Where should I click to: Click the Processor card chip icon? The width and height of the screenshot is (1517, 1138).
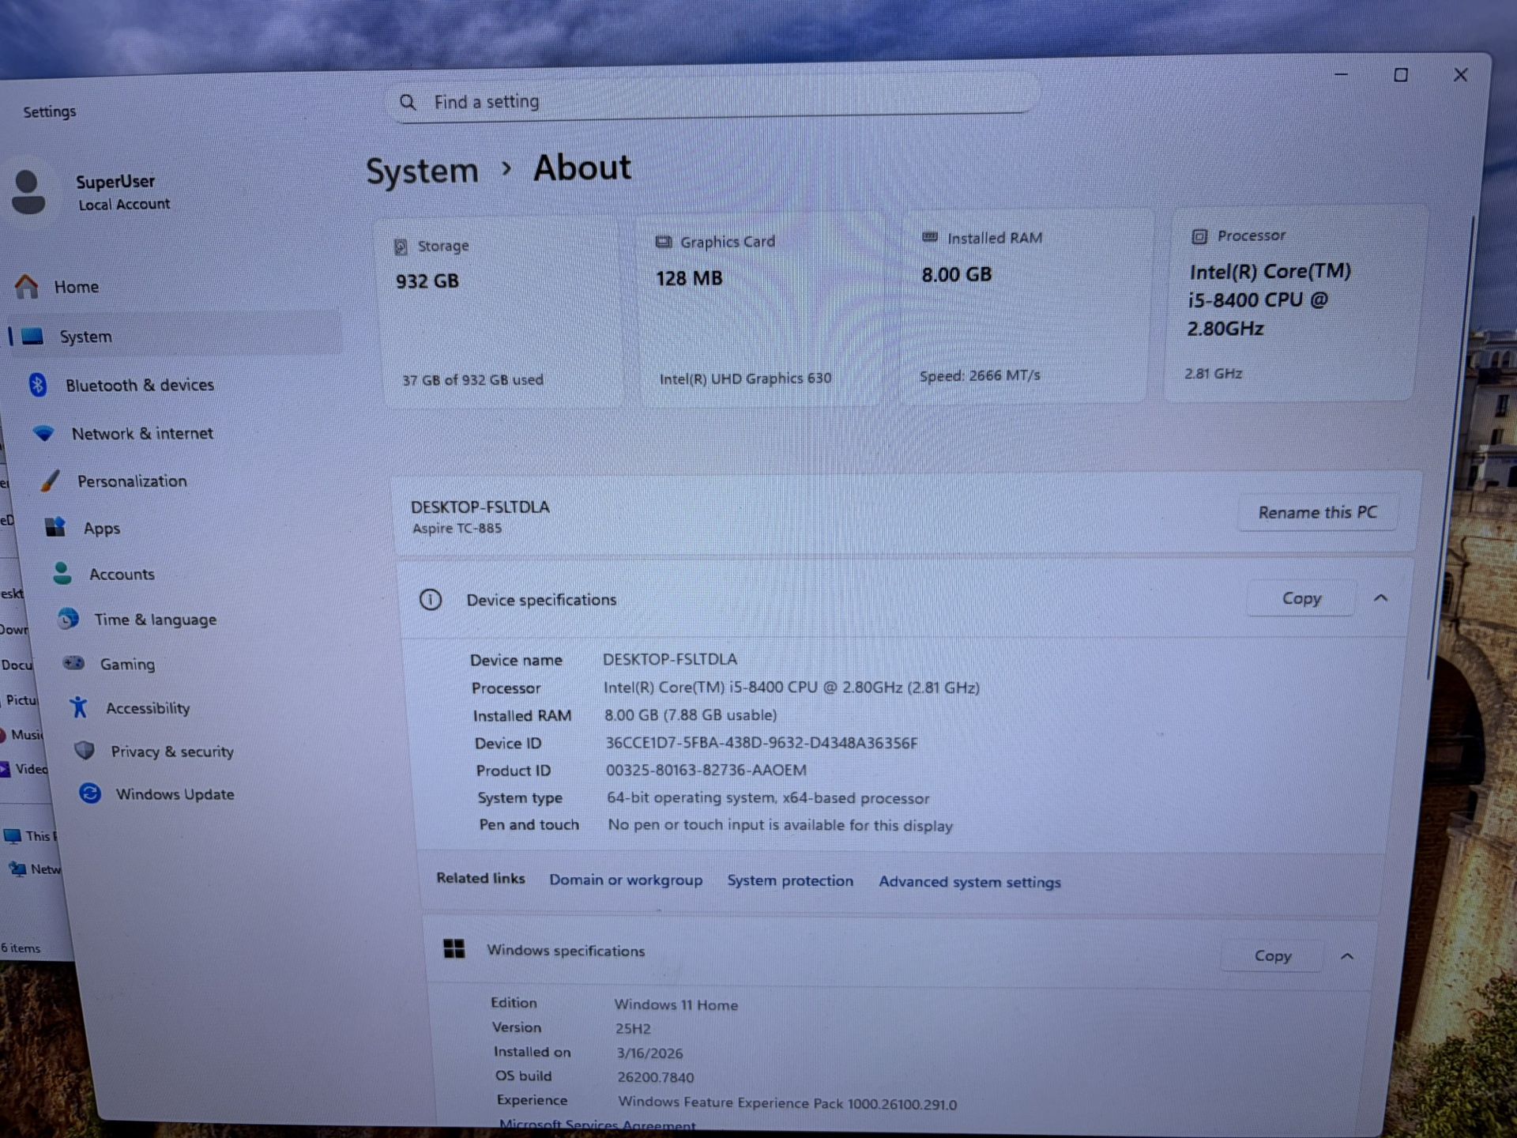pyautogui.click(x=1199, y=236)
